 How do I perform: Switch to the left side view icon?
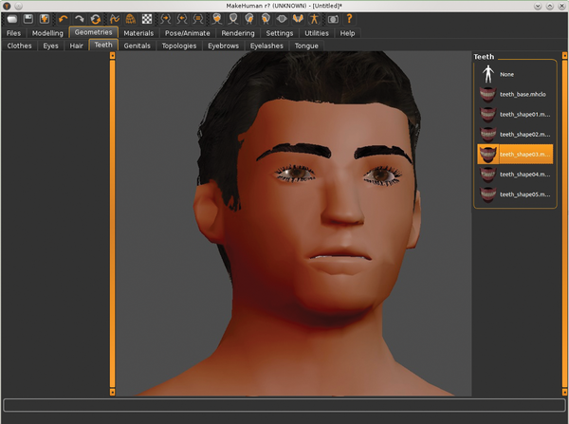click(x=266, y=19)
